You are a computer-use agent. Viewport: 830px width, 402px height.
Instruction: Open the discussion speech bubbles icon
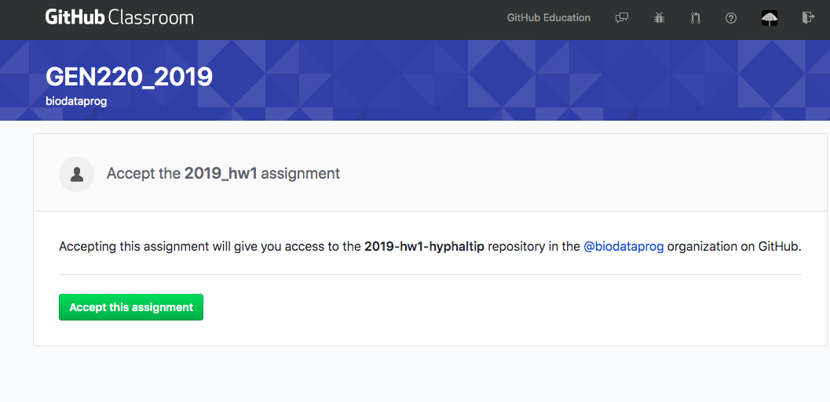coord(622,17)
